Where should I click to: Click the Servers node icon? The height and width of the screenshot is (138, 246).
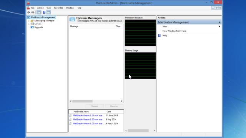[x=32, y=24]
